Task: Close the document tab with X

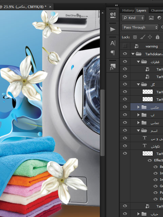Action: coord(50,6)
